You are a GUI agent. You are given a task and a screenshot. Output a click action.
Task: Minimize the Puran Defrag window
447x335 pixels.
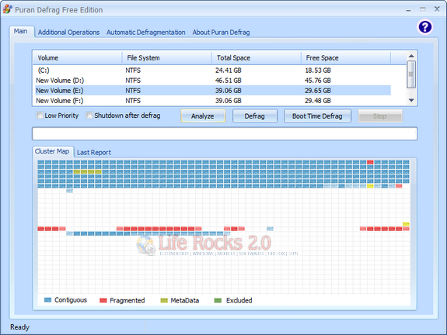coord(408,10)
